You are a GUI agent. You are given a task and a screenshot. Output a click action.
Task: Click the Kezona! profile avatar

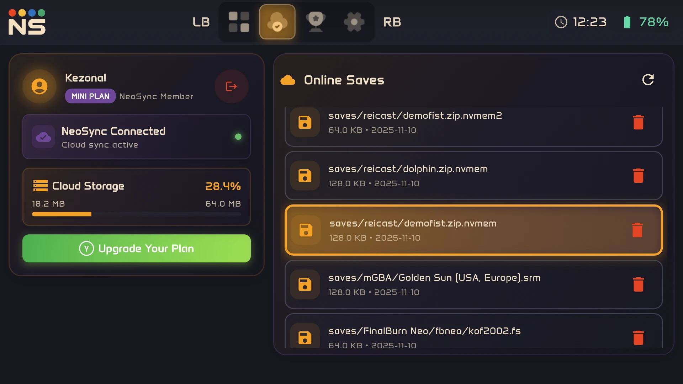39,86
